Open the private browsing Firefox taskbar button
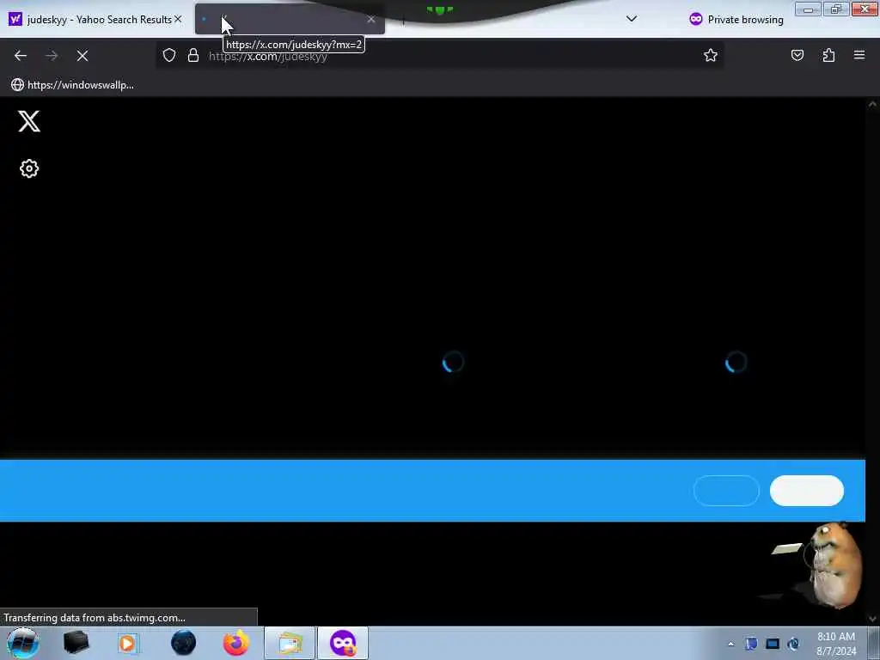Viewport: 880px width, 660px height. [x=343, y=643]
